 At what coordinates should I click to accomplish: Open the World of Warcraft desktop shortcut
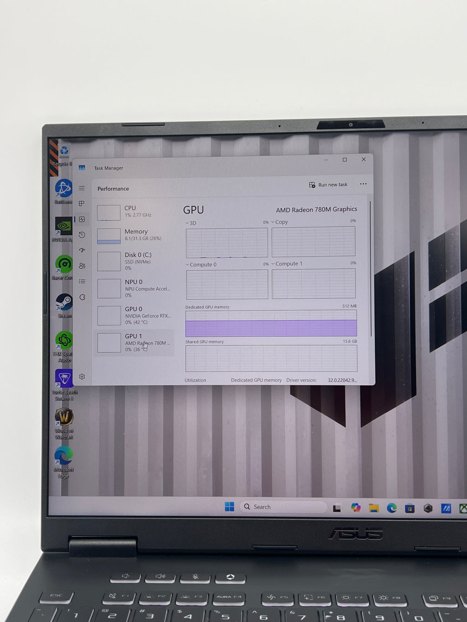[x=64, y=424]
